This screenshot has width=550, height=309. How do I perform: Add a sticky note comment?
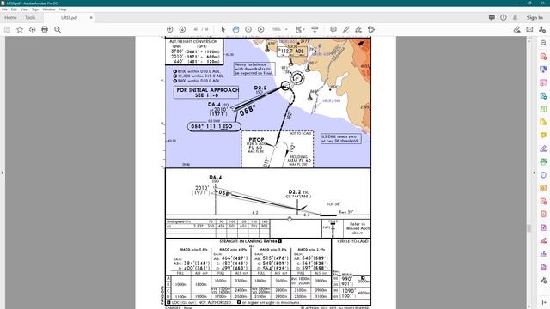tap(333, 29)
